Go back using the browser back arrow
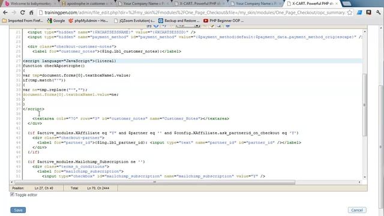Image resolution: width=384 pixels, height=216 pixels. (5, 13)
